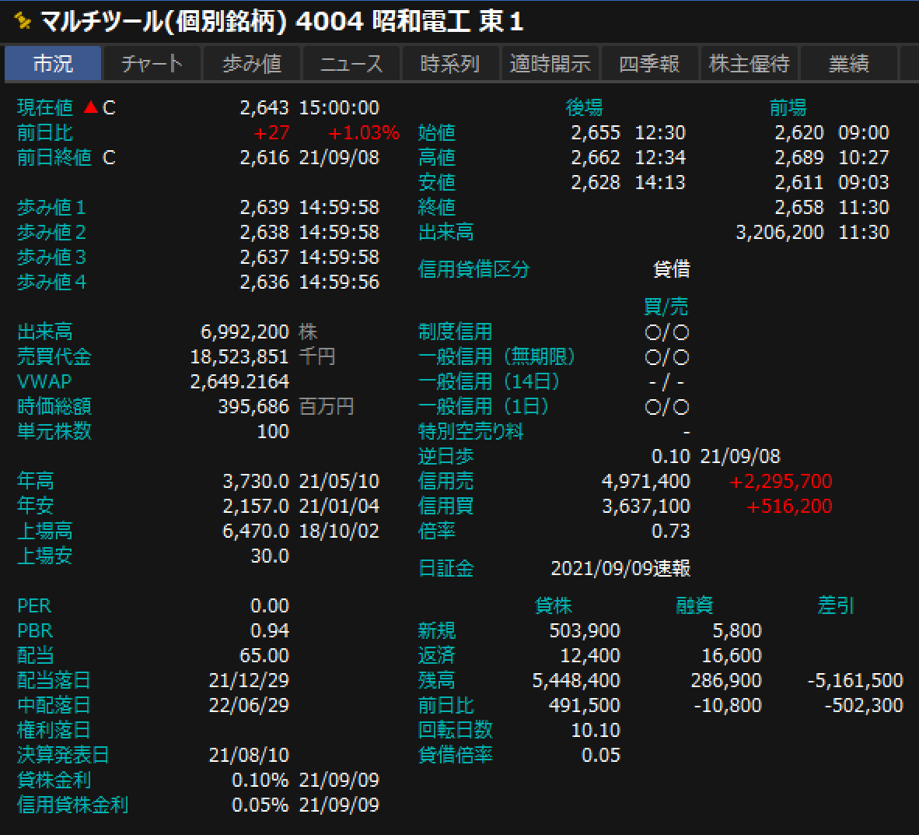919x835 pixels.
Task: Click the 信用貸株金利 value 0.05%
Action: 260,805
